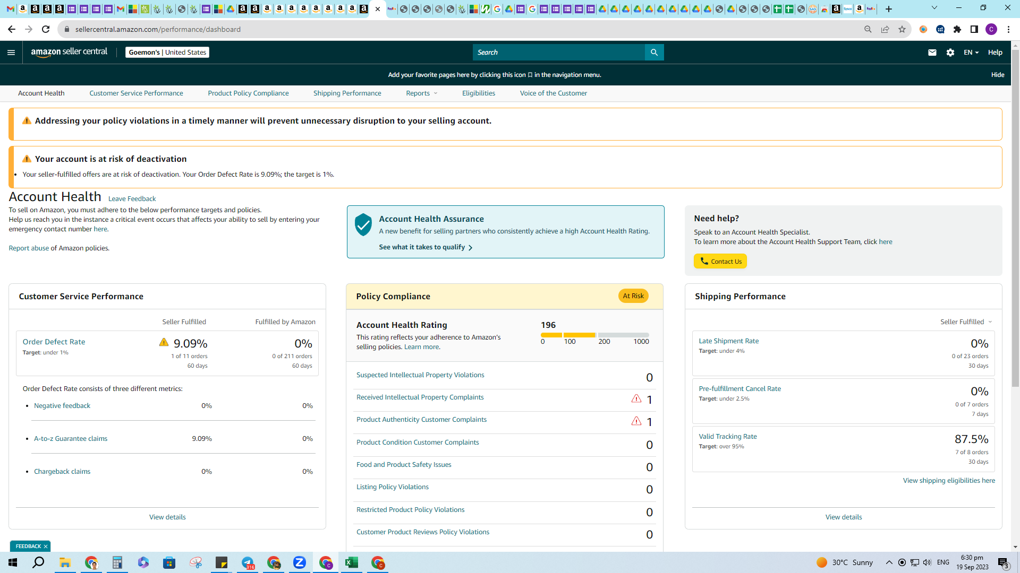Open the Windows Start menu
Image resolution: width=1020 pixels, height=573 pixels.
click(13, 562)
